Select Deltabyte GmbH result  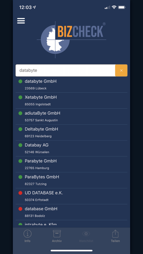(71, 132)
